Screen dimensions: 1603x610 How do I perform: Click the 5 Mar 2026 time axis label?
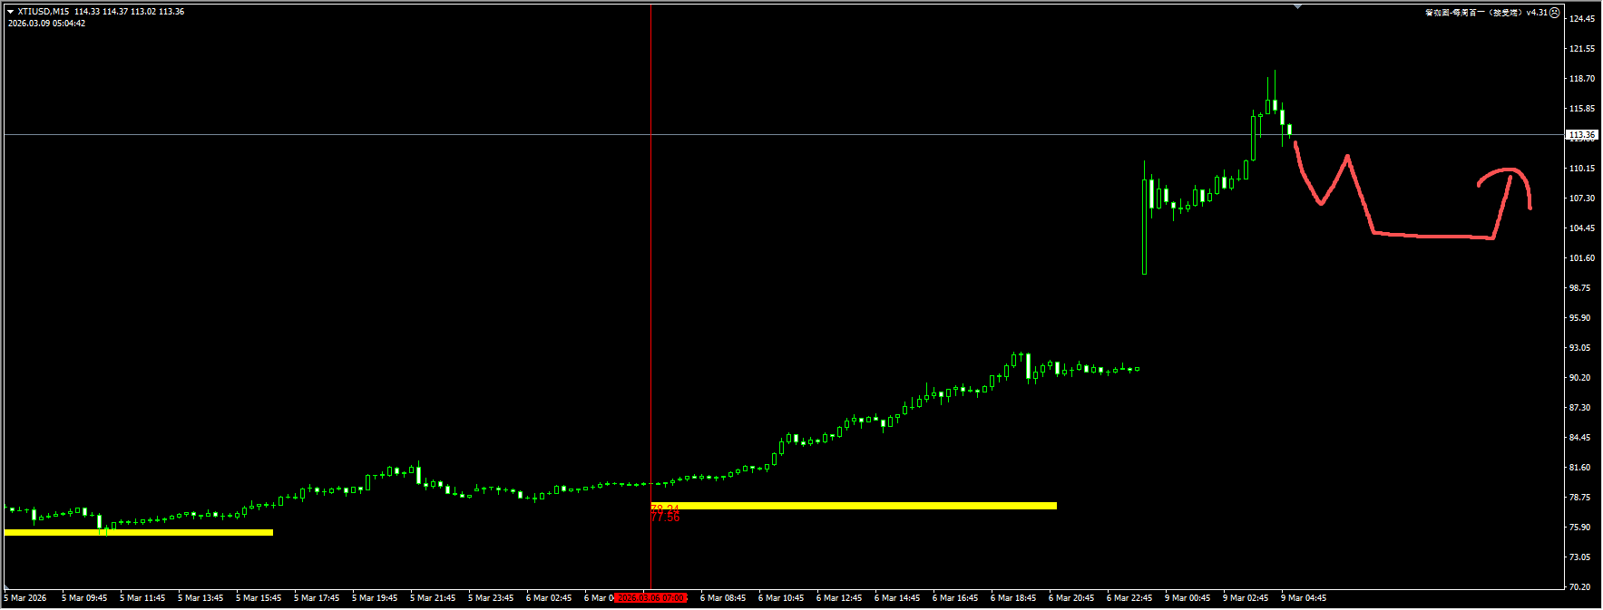[25, 598]
